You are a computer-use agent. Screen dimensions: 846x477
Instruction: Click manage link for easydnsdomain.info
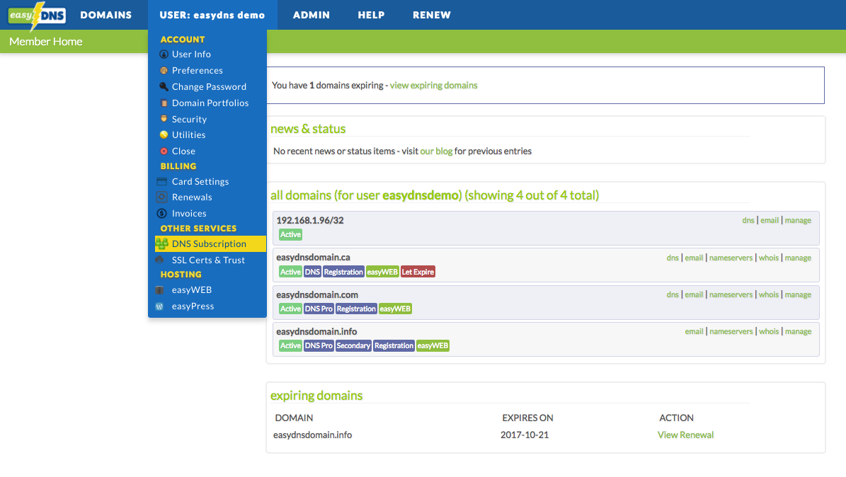point(798,331)
